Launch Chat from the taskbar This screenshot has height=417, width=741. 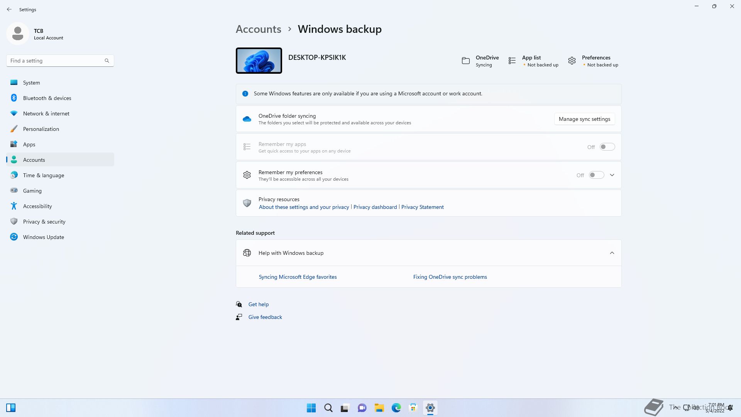pyautogui.click(x=362, y=408)
